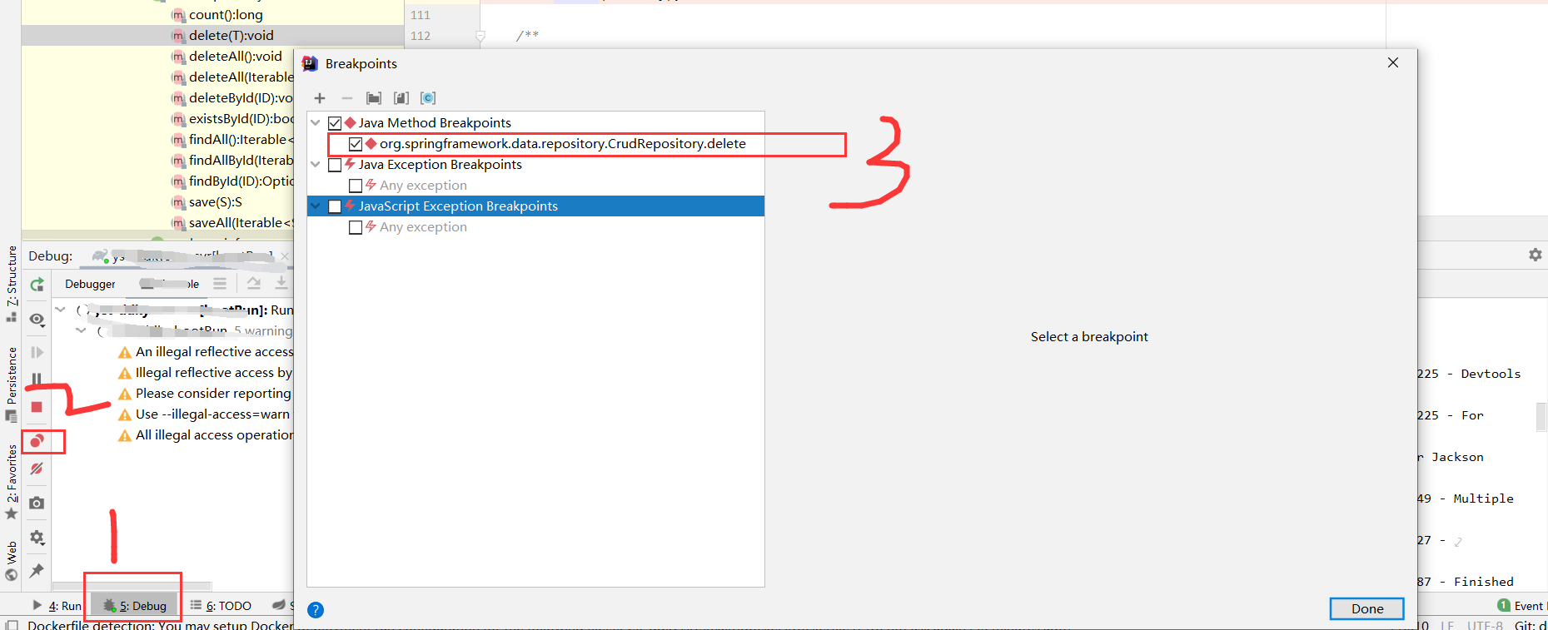The height and width of the screenshot is (630, 1548).
Task: Select the Debugger tab
Action: click(x=91, y=284)
